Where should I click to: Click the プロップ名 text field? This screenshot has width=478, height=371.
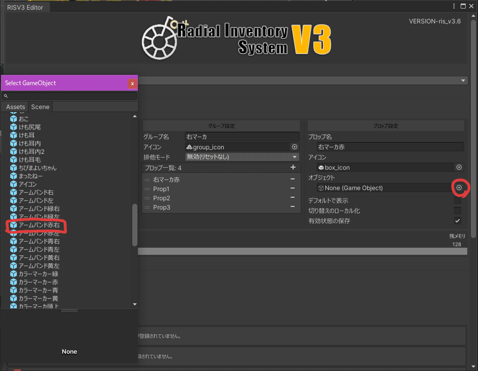pos(390,147)
